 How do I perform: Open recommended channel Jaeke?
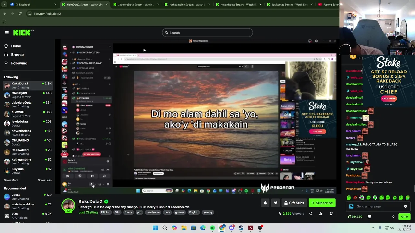point(28,197)
